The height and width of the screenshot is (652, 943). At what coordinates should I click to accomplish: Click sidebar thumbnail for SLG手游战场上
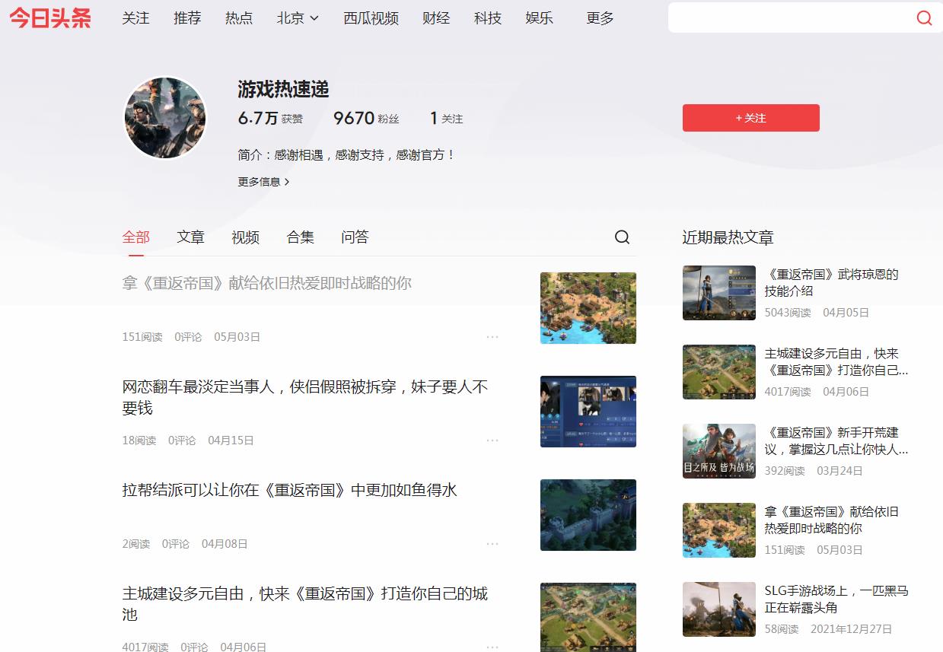tap(719, 609)
